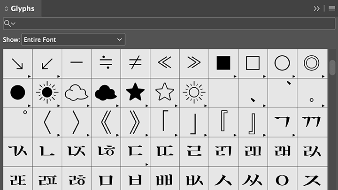Collapse the panel with double chevron
Image resolution: width=338 pixels, height=190 pixels.
316,8
